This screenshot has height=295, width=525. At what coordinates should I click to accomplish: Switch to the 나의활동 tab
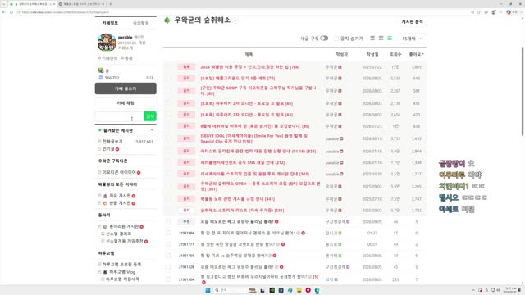(140, 23)
